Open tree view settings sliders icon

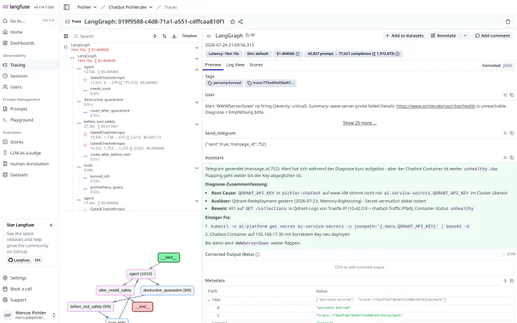[164, 36]
